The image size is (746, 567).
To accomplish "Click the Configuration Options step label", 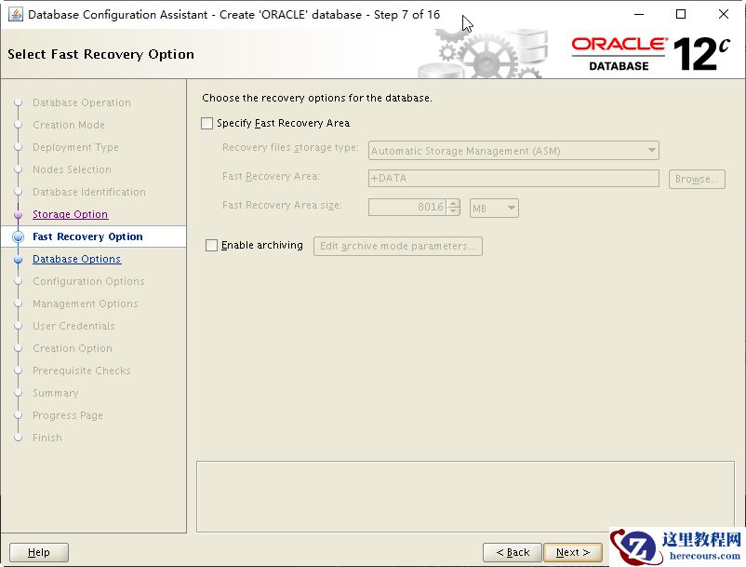I will 88,281.
